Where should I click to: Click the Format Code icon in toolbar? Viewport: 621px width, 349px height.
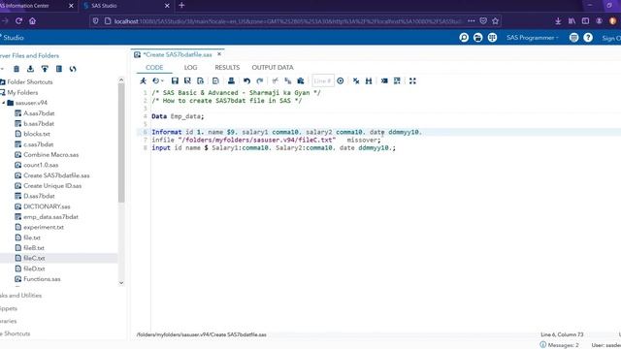coord(384,80)
